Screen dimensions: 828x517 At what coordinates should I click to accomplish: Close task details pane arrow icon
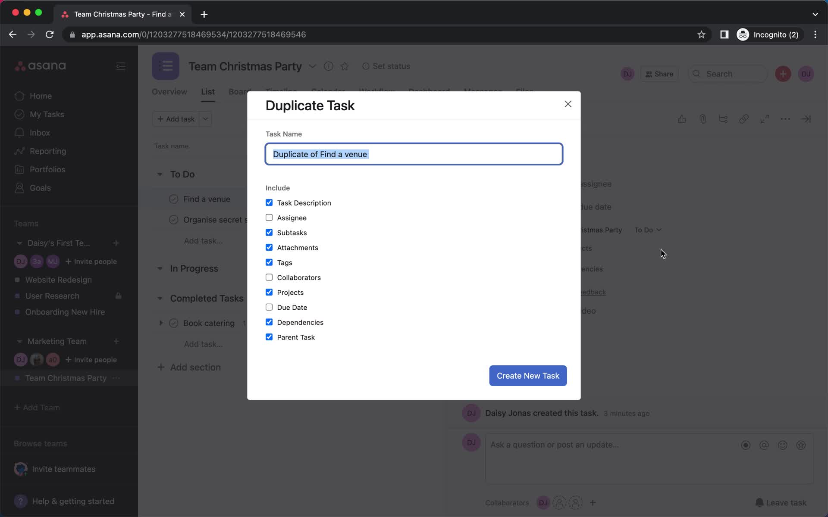pyautogui.click(x=806, y=119)
